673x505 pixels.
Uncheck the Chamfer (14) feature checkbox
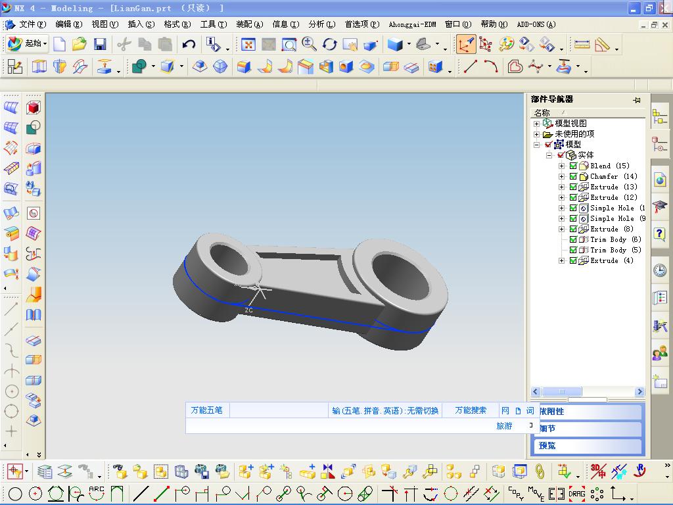point(573,176)
